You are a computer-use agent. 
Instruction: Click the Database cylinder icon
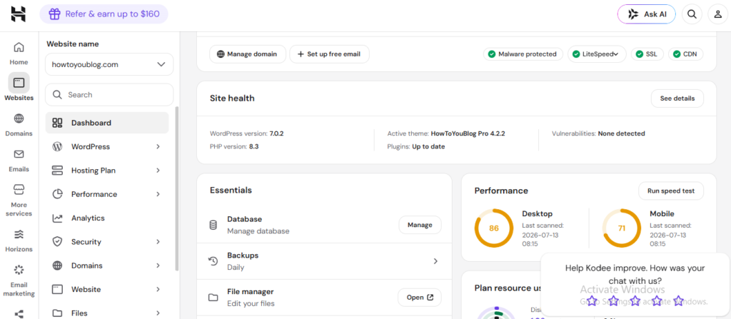[x=213, y=225]
